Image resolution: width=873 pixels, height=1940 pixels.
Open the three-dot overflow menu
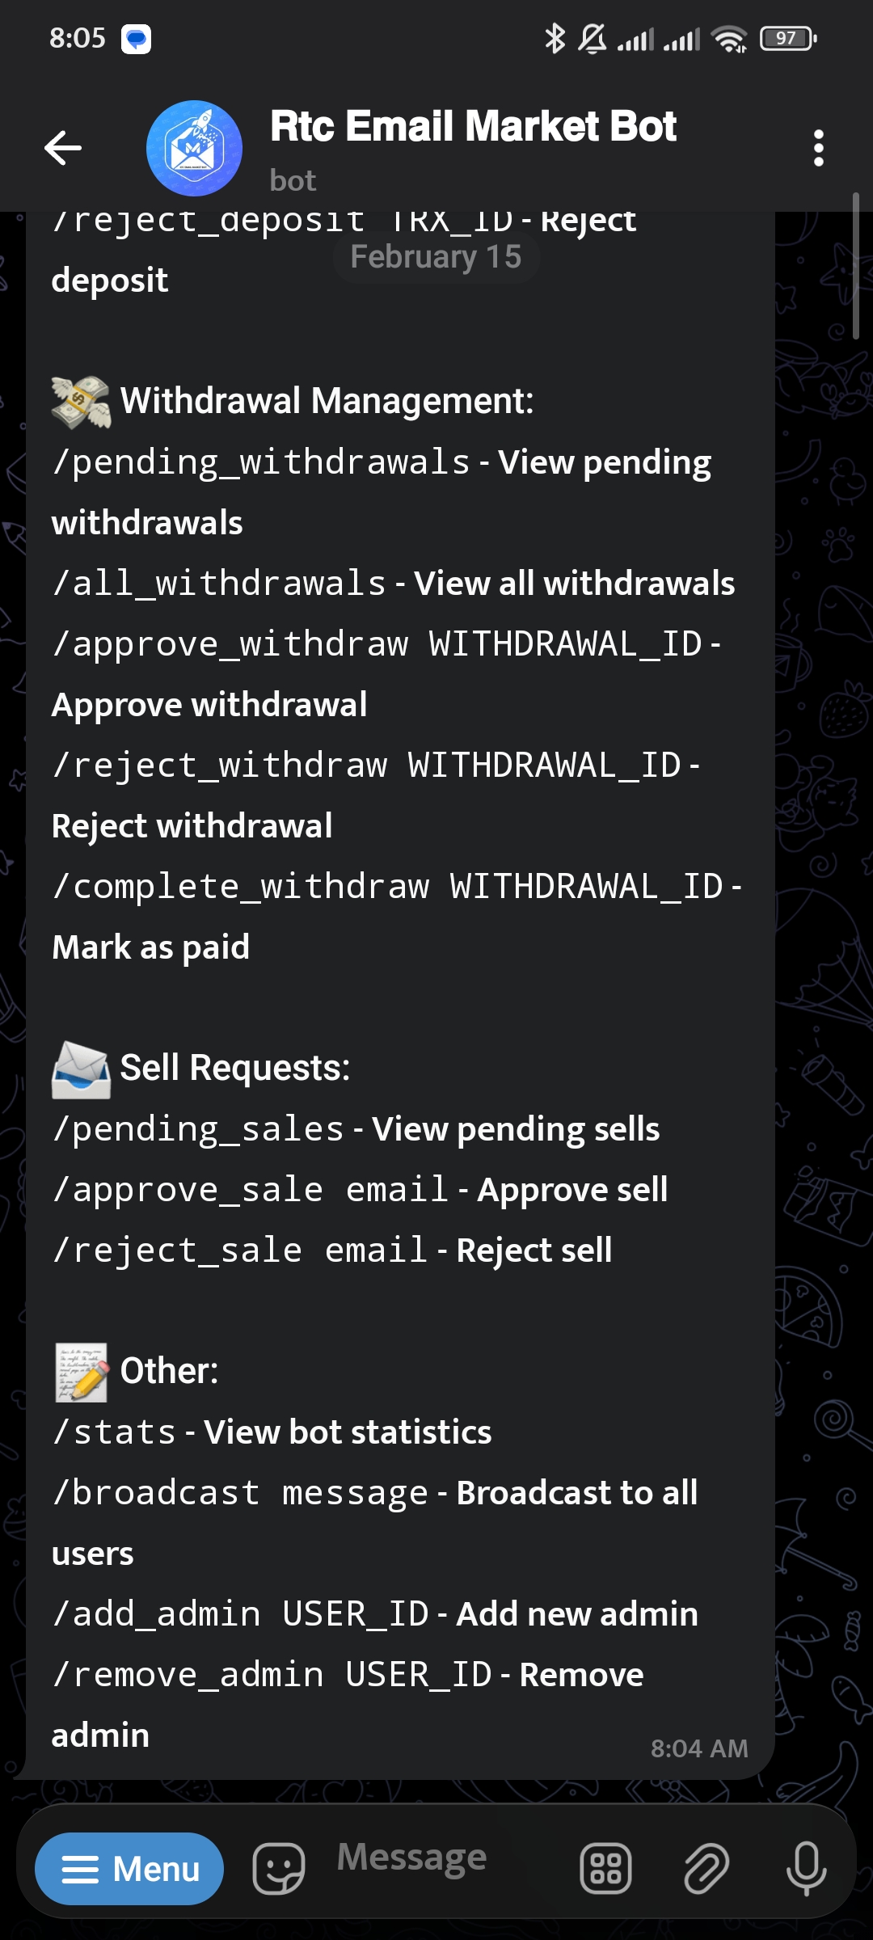coord(819,148)
